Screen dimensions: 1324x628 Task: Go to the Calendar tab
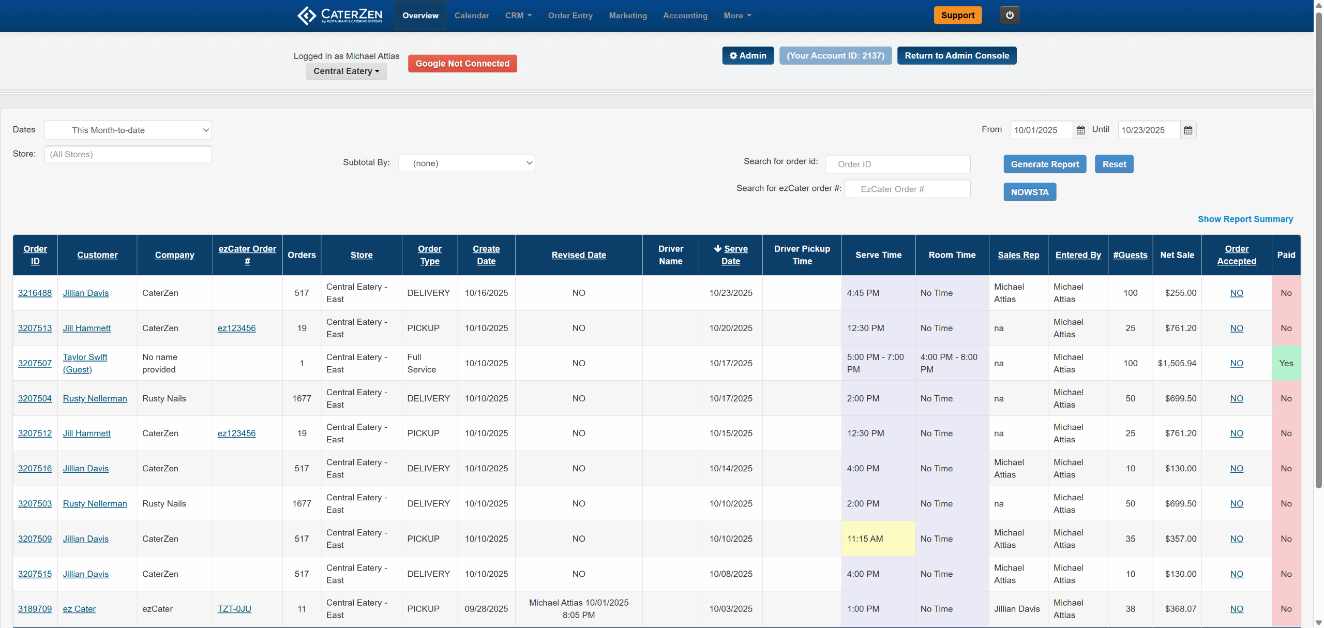[x=471, y=16]
